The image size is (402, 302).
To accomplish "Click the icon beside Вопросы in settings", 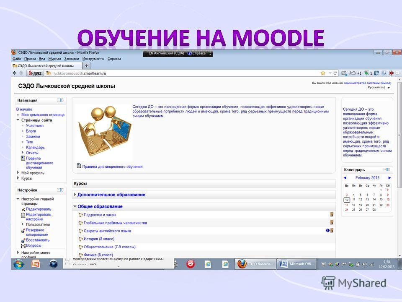I will point(23,246).
